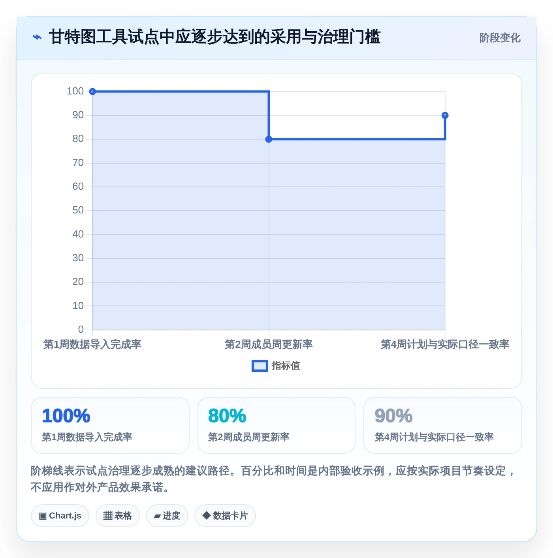Click the 进度 tag chip
The image size is (553, 558).
tap(167, 516)
